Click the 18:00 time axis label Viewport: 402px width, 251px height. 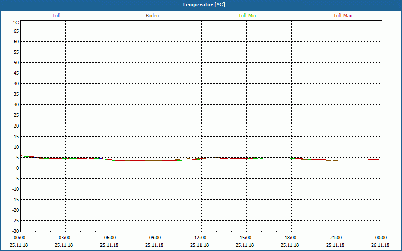pos(290,238)
